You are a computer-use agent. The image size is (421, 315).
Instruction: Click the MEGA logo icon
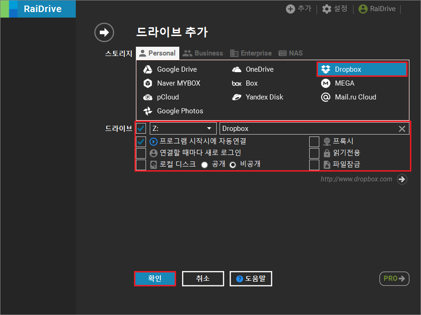(x=326, y=83)
